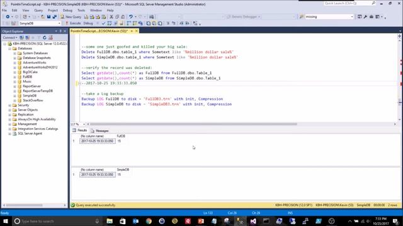Click the Toolbox icon near Properties
Screen dimensions: 403x226
click(x=372, y=17)
